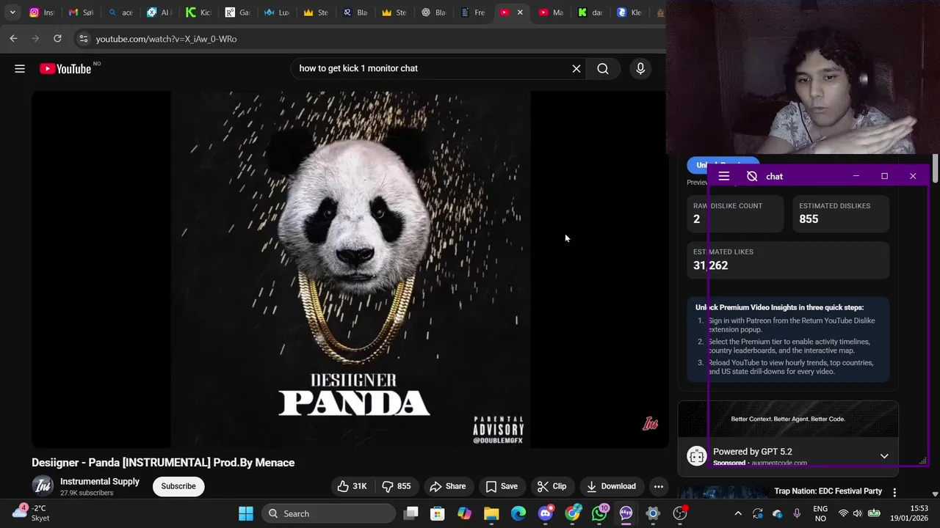Open the tab search dropdown arrow
This screenshot has width=940, height=528.
point(12,12)
